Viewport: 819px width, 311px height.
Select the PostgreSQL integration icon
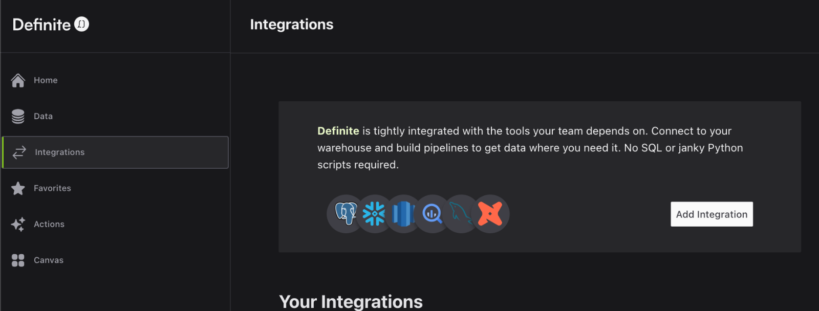346,214
